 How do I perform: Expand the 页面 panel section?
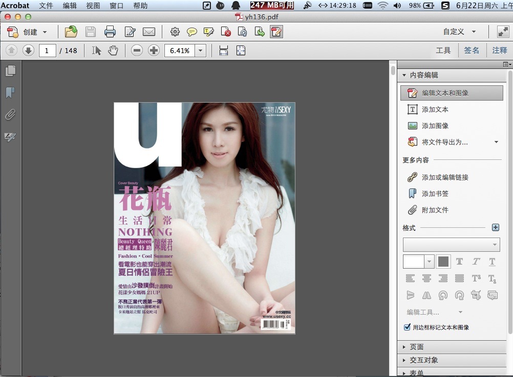pos(416,347)
